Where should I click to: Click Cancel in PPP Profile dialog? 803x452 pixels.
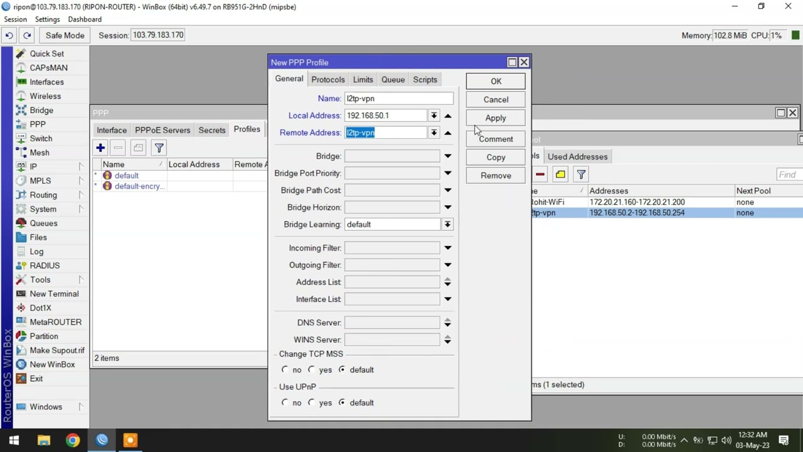point(496,99)
